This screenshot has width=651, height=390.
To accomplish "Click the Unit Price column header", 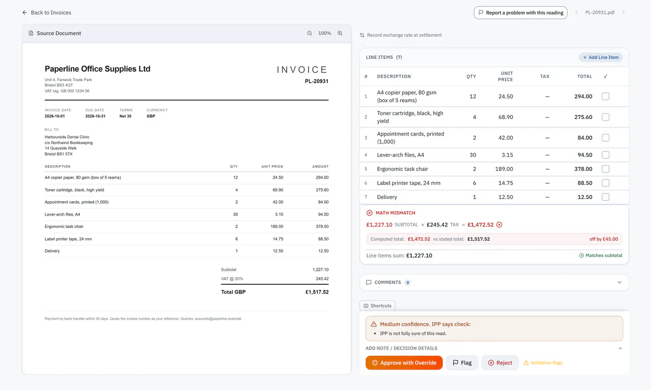I will coord(505,76).
